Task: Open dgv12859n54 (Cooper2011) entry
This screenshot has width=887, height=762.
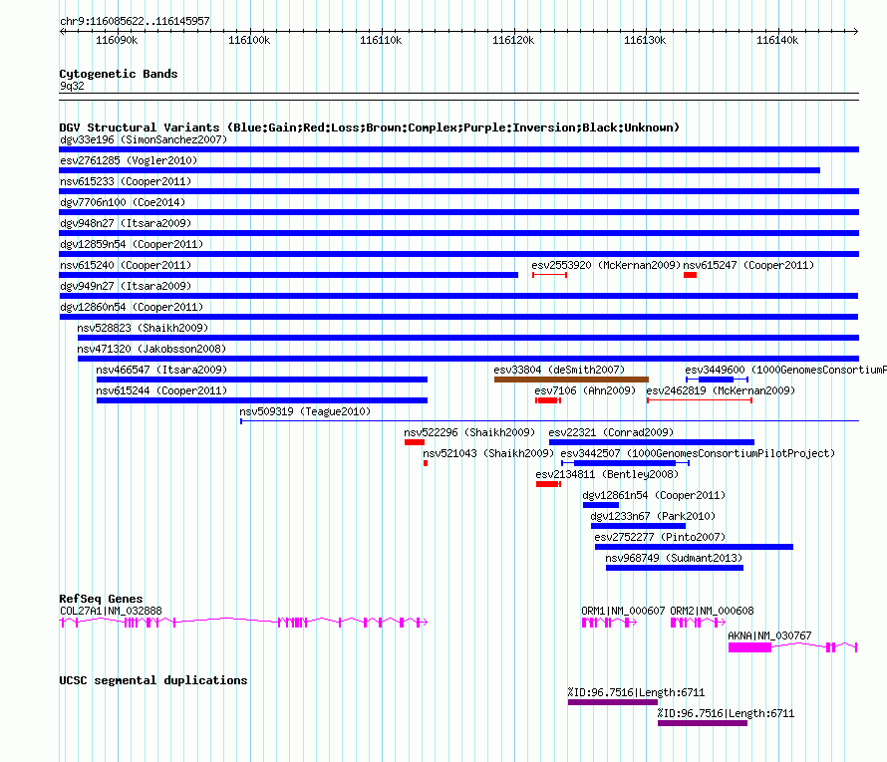Action: point(458,254)
